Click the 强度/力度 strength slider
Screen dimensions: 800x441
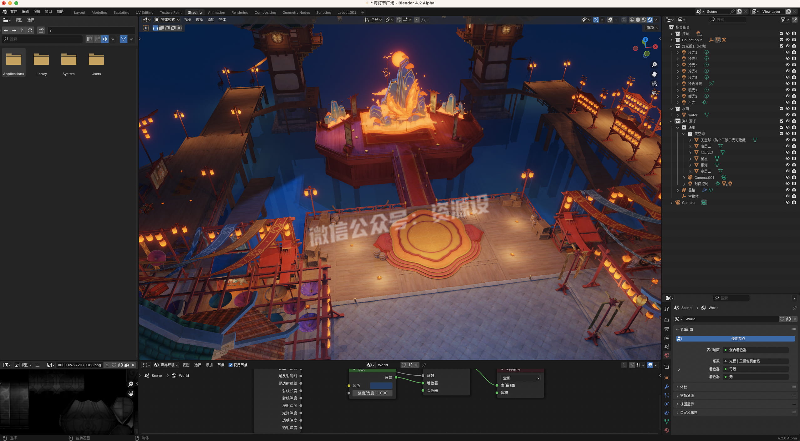click(x=373, y=393)
